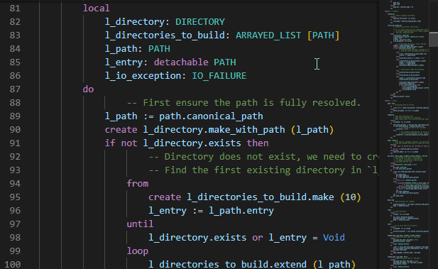Click the 'then' keyword on line 91
Viewport: 438px width, 269px height.
(x=258, y=143)
